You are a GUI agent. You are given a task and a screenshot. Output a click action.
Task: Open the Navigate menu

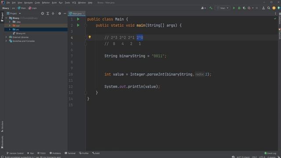pos(28,3)
